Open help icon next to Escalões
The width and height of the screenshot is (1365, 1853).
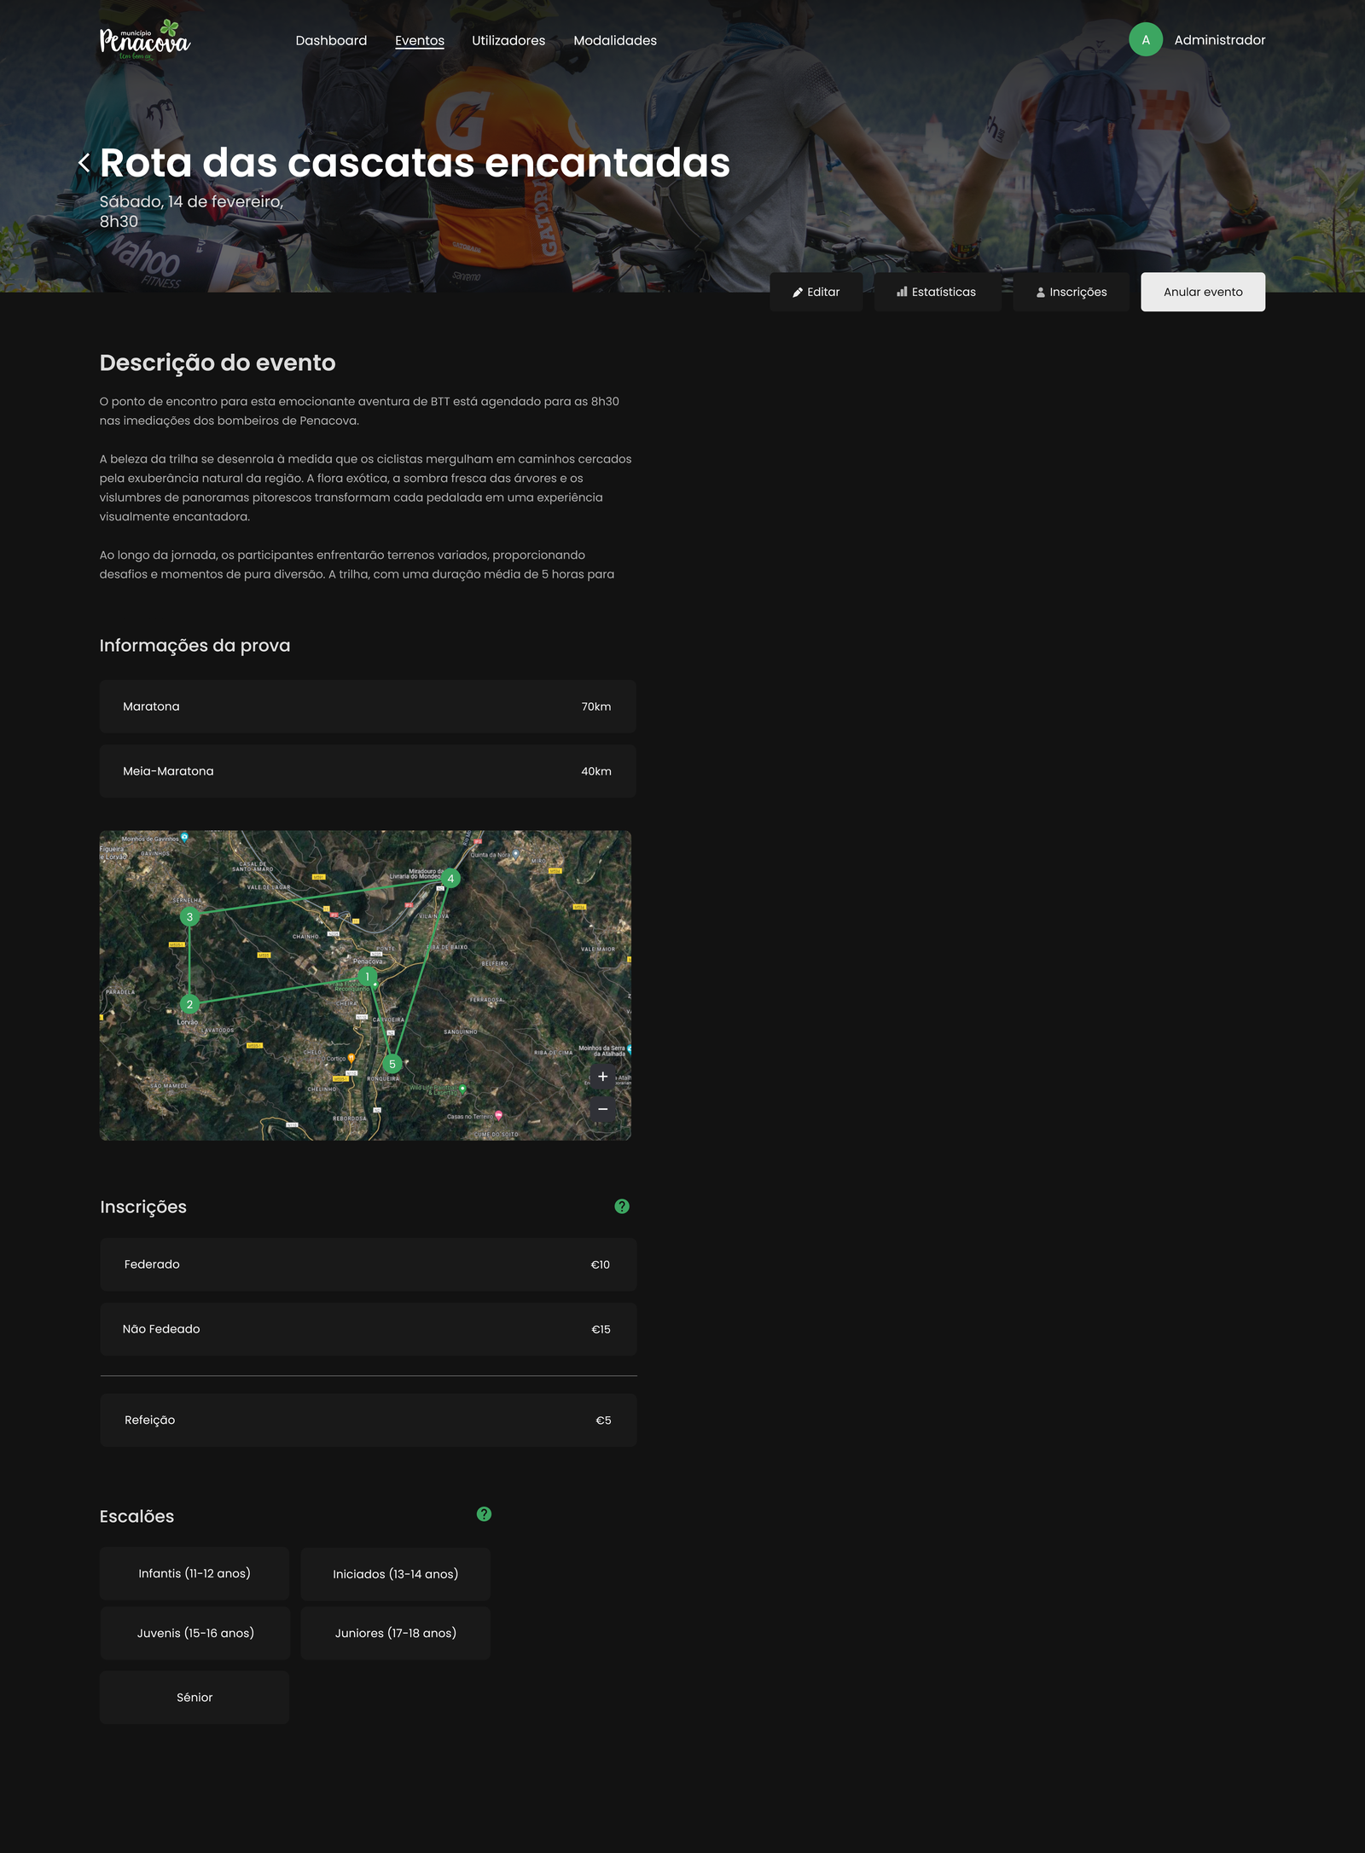pyautogui.click(x=484, y=1514)
